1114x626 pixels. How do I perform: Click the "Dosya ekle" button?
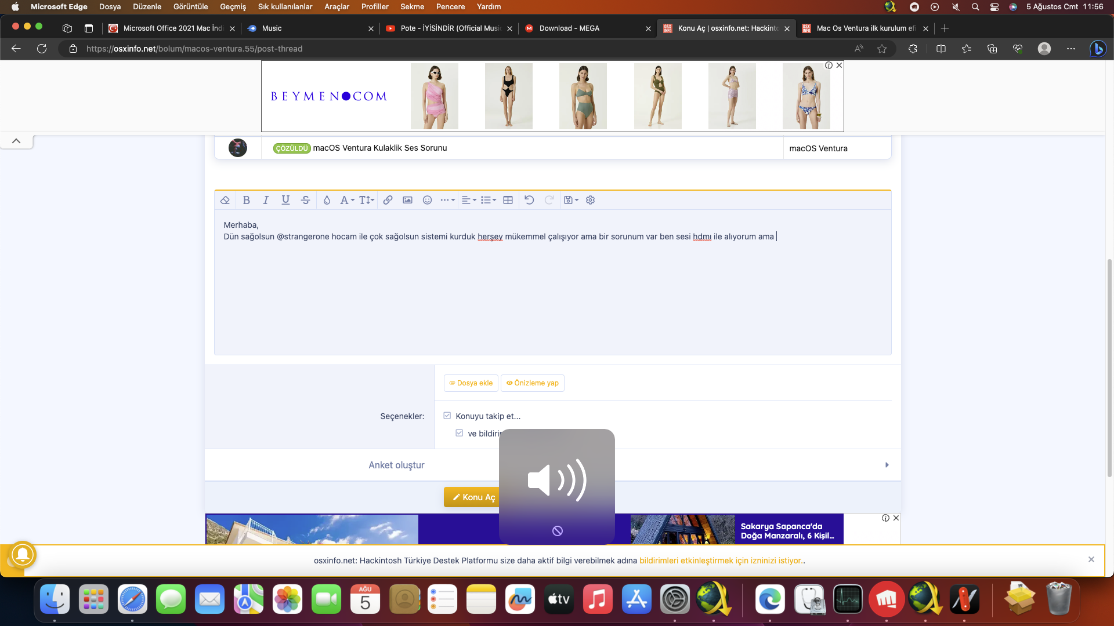pyautogui.click(x=471, y=383)
